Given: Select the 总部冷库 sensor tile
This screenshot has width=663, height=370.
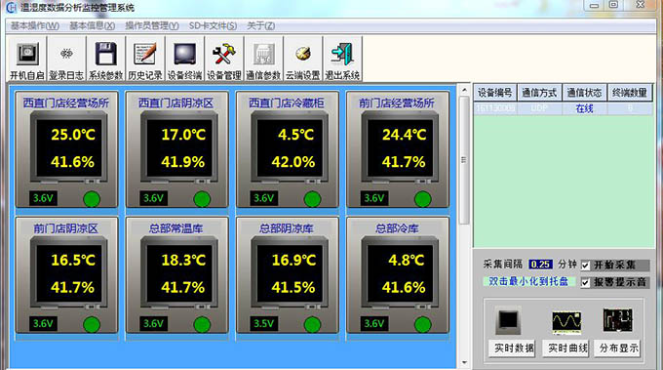Looking at the screenshot, I should pyautogui.click(x=398, y=275).
